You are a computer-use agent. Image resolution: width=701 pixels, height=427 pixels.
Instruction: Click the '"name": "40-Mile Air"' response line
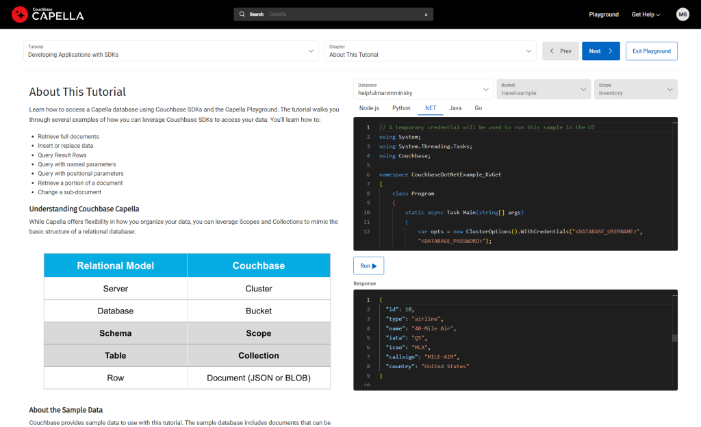[421, 328]
